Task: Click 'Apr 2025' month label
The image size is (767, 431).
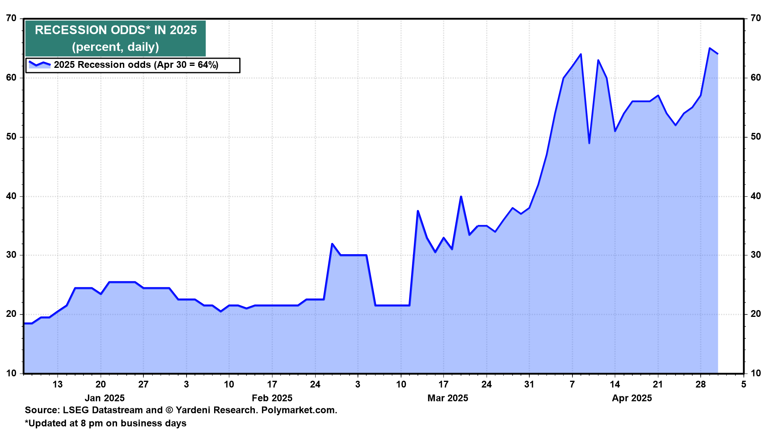Action: point(632,398)
